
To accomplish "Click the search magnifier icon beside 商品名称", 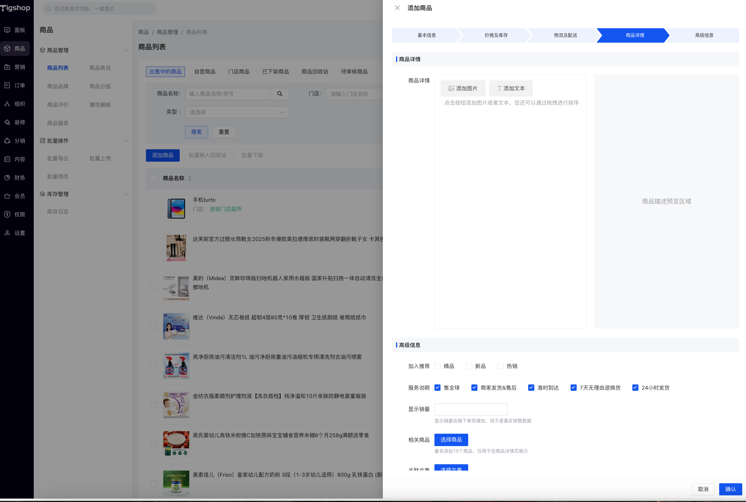I will pyautogui.click(x=280, y=94).
